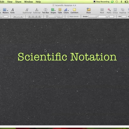The image size is (129, 129).
Task: Select the Scientific Notation title text
Action: tap(67, 57)
